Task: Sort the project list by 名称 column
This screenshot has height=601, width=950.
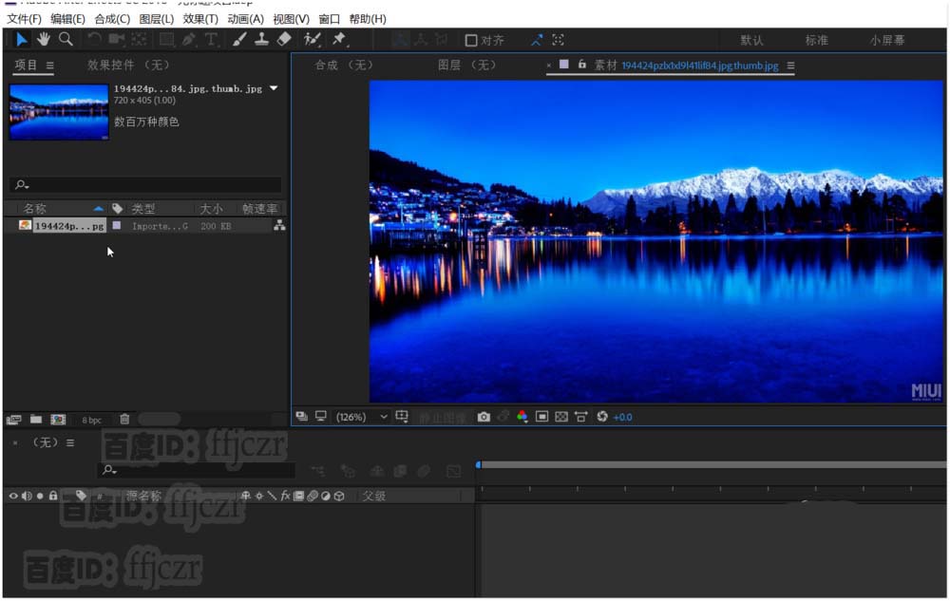Action: (34, 209)
